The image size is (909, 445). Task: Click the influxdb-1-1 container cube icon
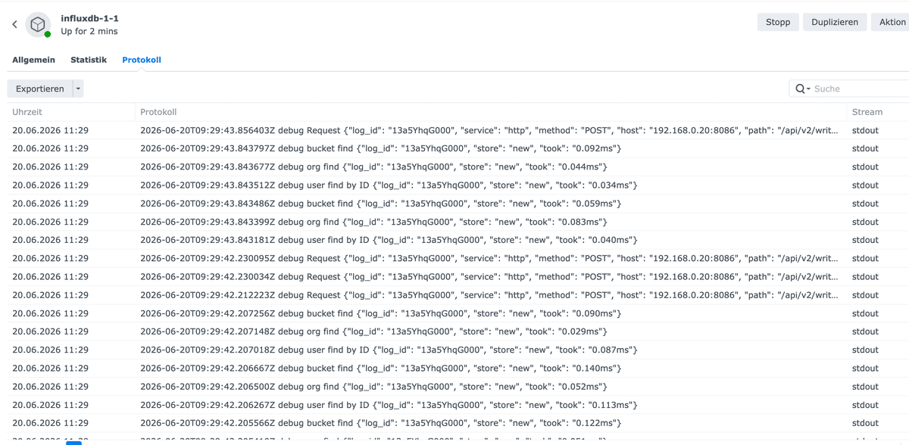[38, 24]
